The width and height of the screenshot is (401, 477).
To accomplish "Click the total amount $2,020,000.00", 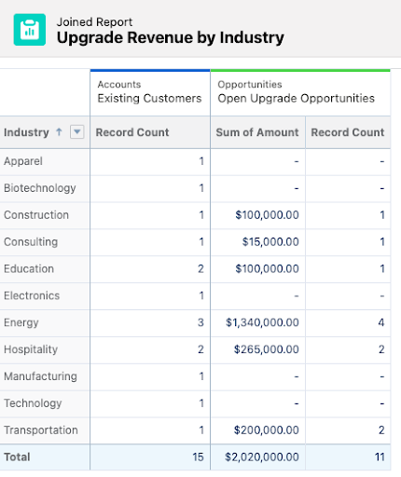I will [262, 457].
